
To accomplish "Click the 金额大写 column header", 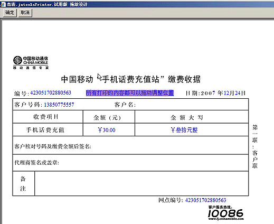I will click(x=187, y=117).
